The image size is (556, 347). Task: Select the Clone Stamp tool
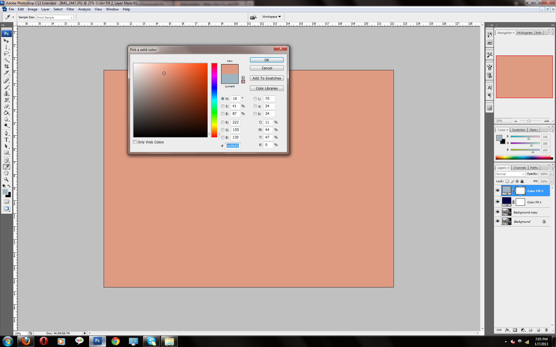click(6, 93)
